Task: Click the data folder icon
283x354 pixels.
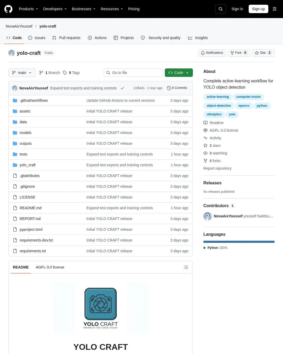Action: pos(15,122)
